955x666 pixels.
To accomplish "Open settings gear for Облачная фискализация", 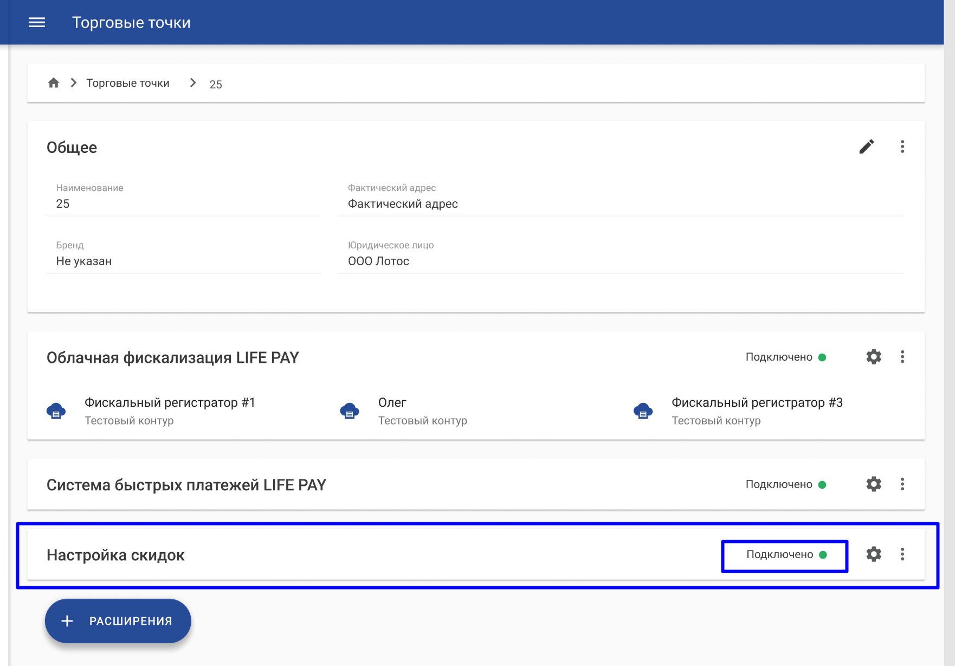I will tap(874, 357).
